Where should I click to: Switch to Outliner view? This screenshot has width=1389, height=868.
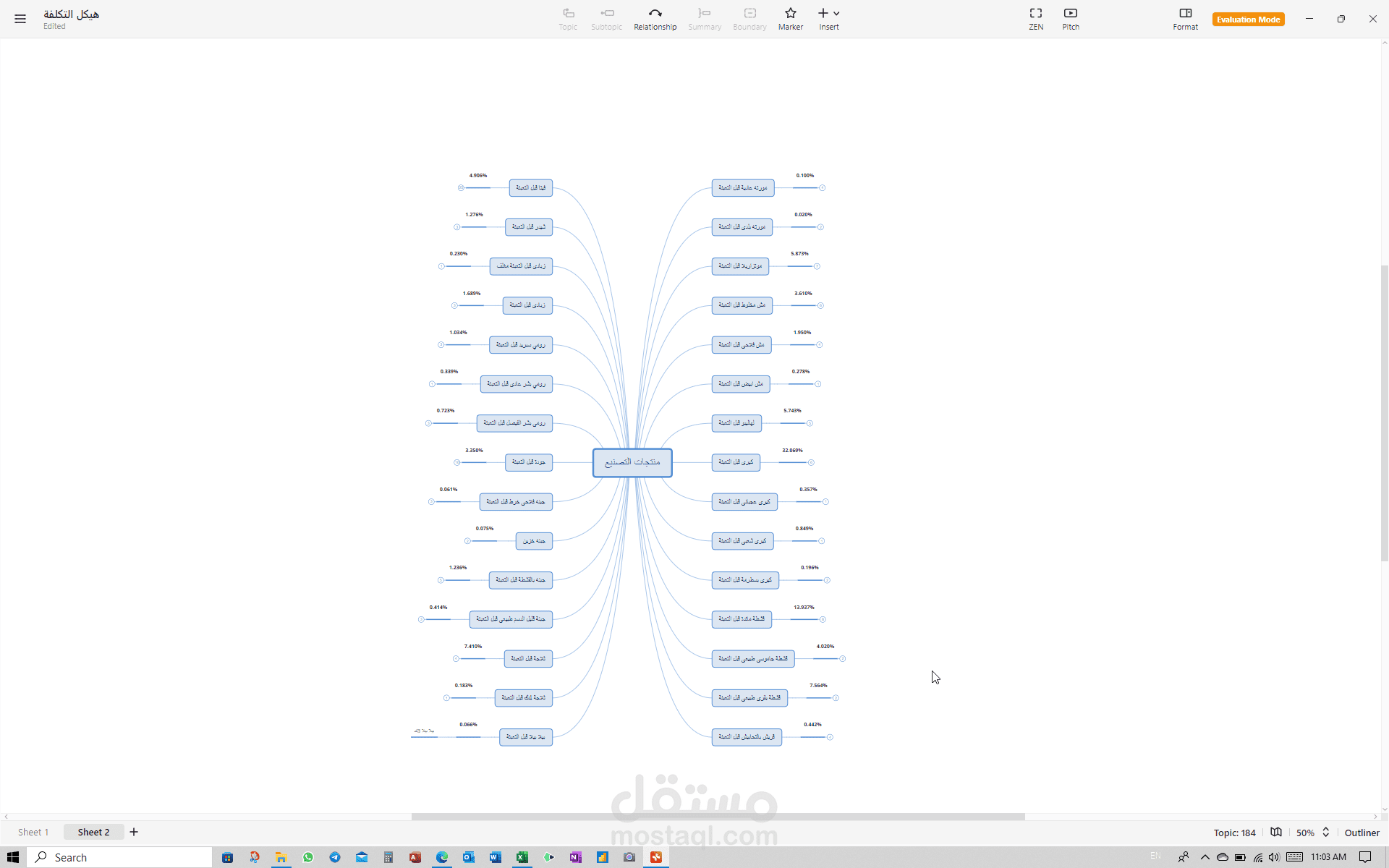click(1362, 833)
